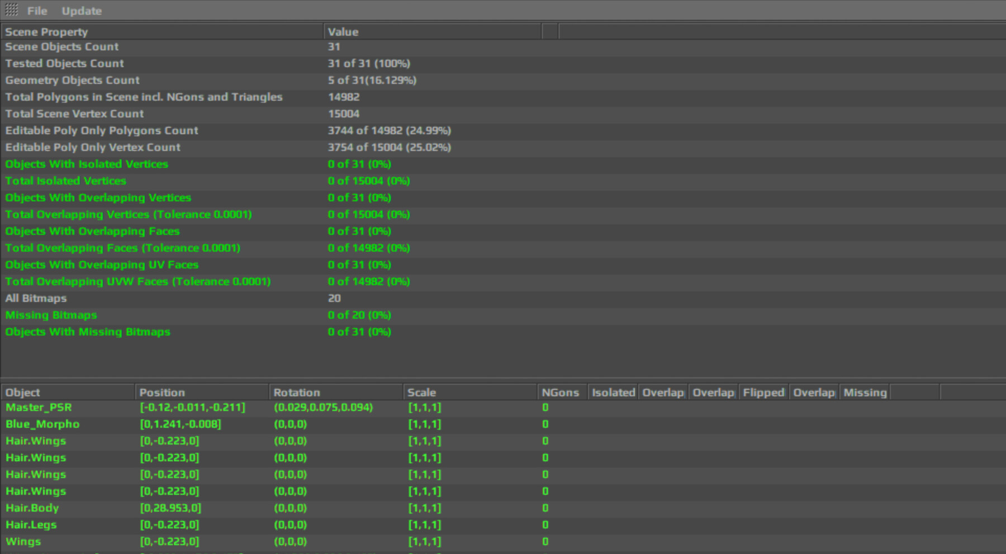Click the Hair.Legs position value

point(169,525)
